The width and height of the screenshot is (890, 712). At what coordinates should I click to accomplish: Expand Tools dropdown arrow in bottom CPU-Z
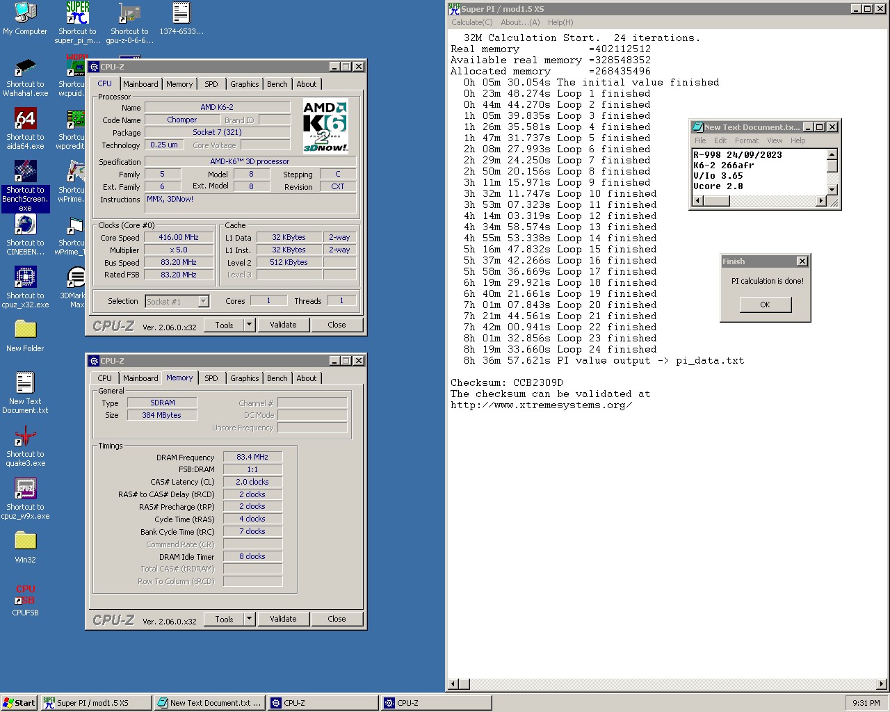click(250, 619)
